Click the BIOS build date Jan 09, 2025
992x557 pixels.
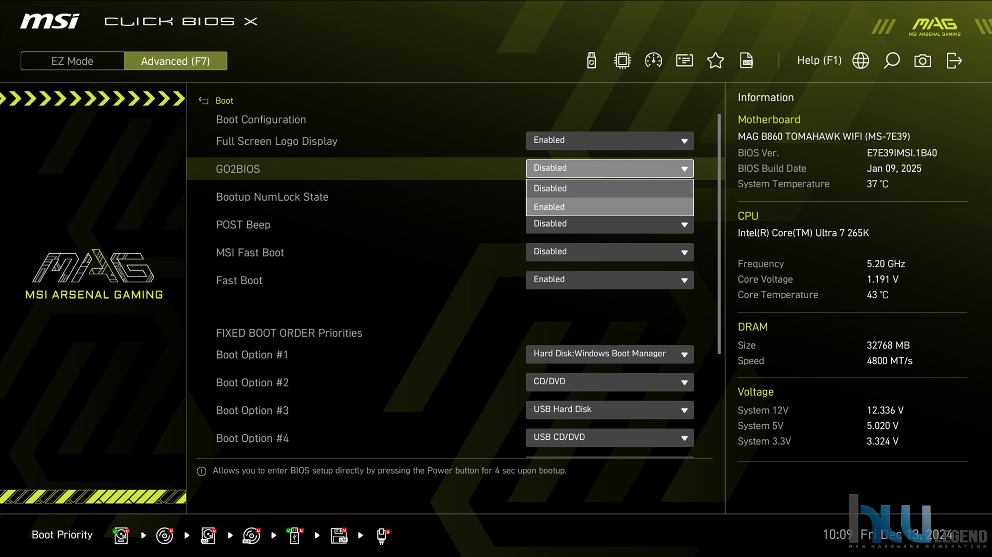pyautogui.click(x=894, y=169)
